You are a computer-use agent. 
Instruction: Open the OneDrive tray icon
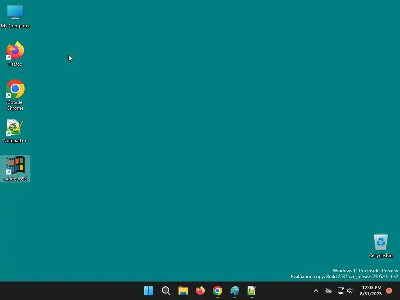click(329, 291)
